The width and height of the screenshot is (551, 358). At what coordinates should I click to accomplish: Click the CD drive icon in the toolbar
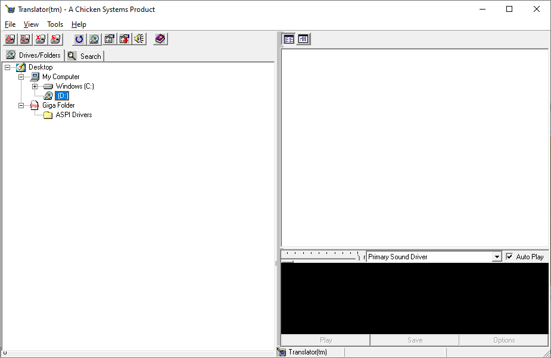(94, 39)
